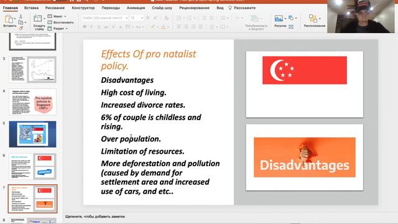Open the new slide dropdown arrow

pyautogui.click(x=44, y=19)
